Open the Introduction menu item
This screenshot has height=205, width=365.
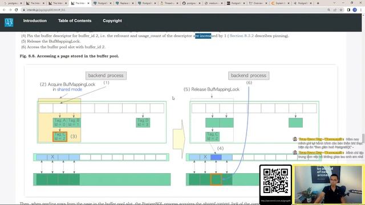tap(35, 20)
